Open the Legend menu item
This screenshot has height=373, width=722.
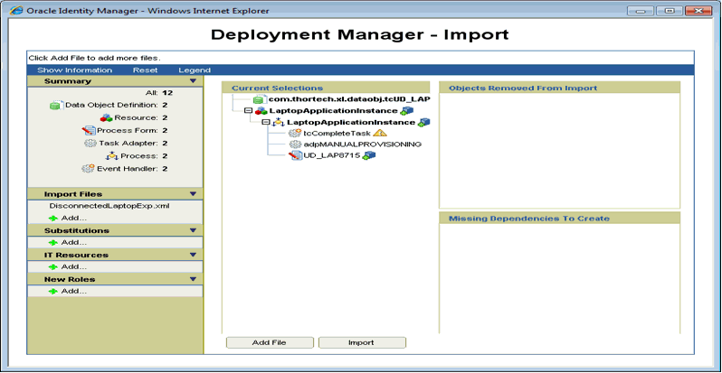pyautogui.click(x=195, y=70)
